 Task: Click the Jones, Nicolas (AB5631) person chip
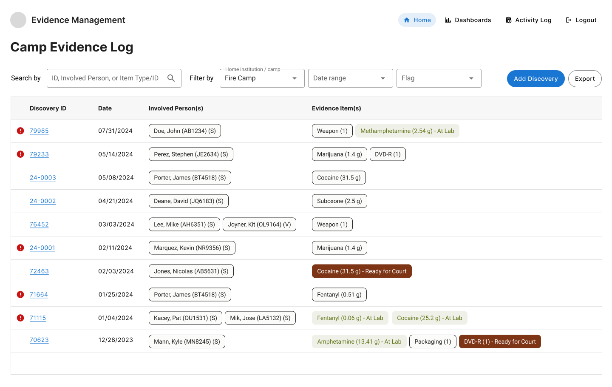pos(191,271)
